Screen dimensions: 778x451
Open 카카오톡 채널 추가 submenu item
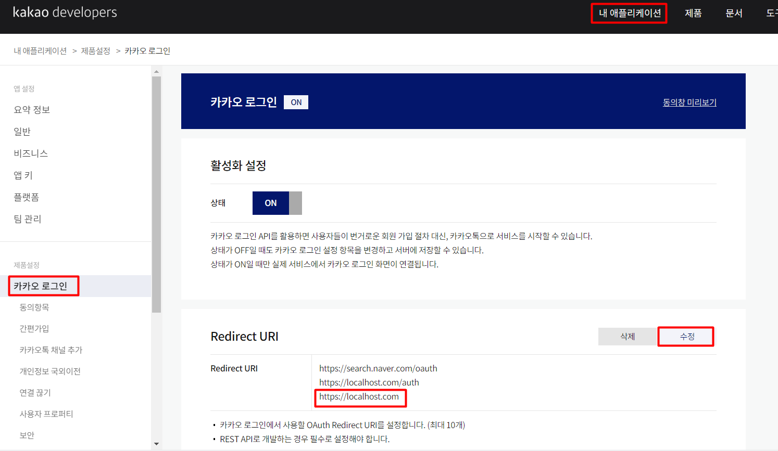tap(51, 350)
